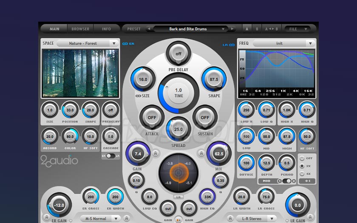Click the HIGH EQ 33K knob
357x223 pixels.
point(207,197)
